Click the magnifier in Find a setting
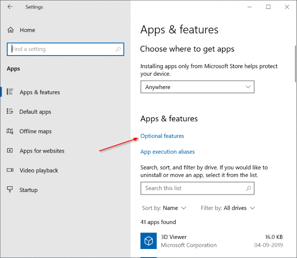297x258 pixels. click(x=118, y=49)
